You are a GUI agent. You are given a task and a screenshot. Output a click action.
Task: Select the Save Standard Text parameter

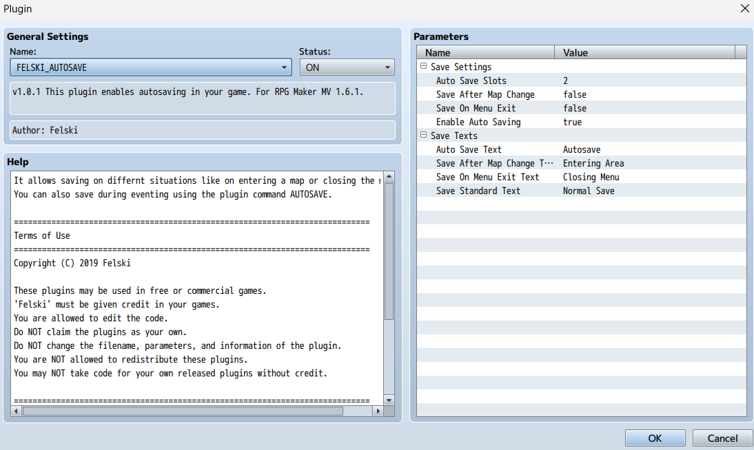(x=478, y=191)
